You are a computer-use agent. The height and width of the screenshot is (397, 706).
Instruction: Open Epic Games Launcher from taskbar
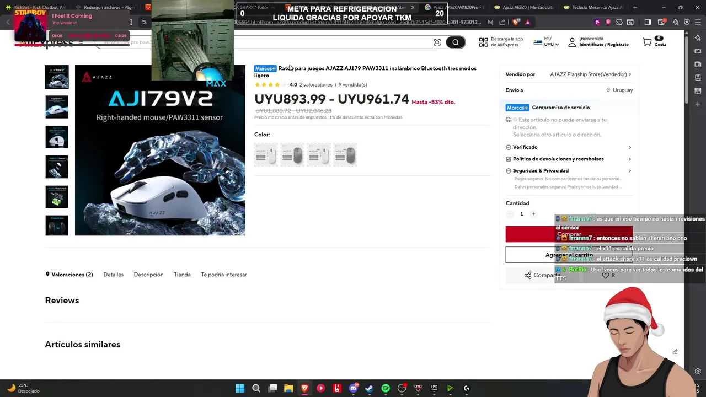(x=434, y=388)
